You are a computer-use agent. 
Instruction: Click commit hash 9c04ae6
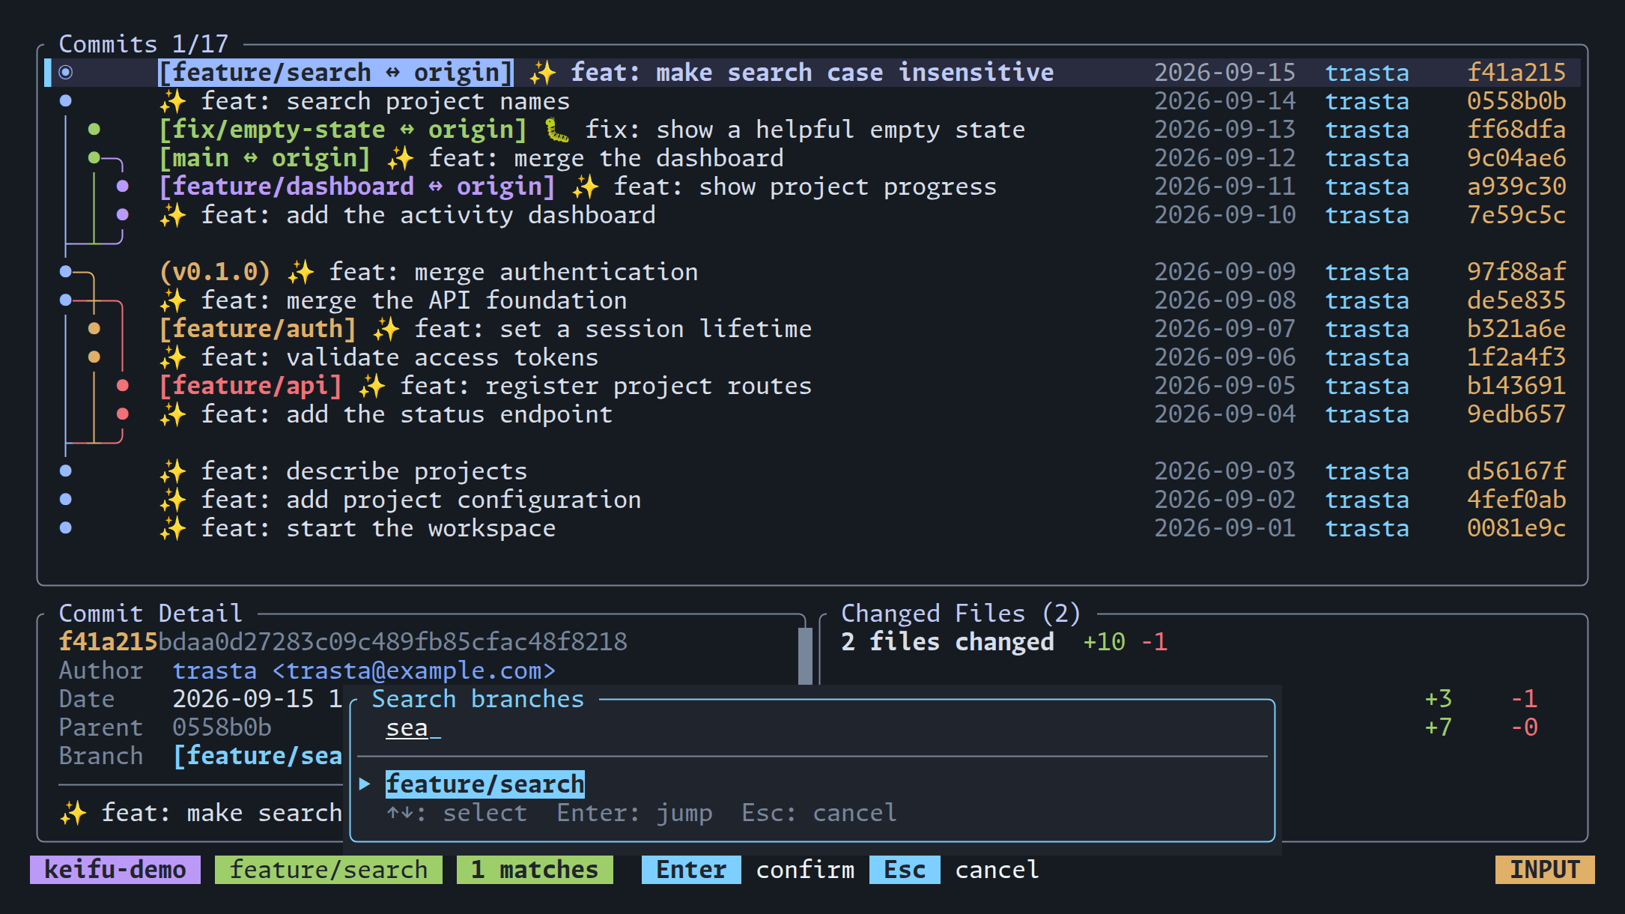[1516, 158]
